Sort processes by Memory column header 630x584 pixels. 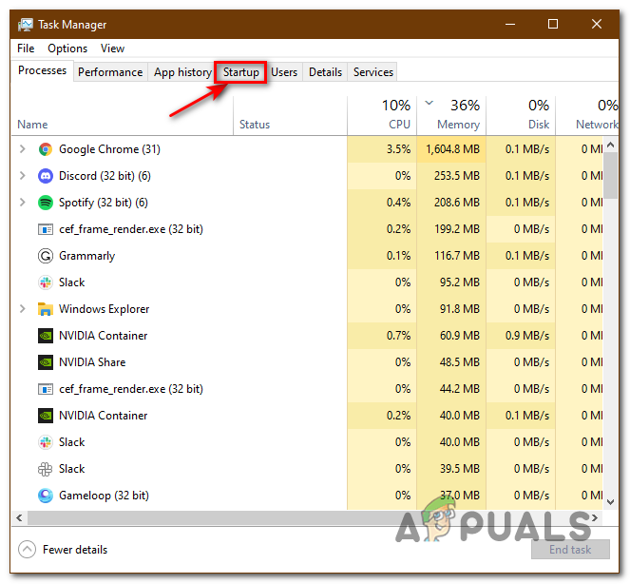tap(451, 116)
